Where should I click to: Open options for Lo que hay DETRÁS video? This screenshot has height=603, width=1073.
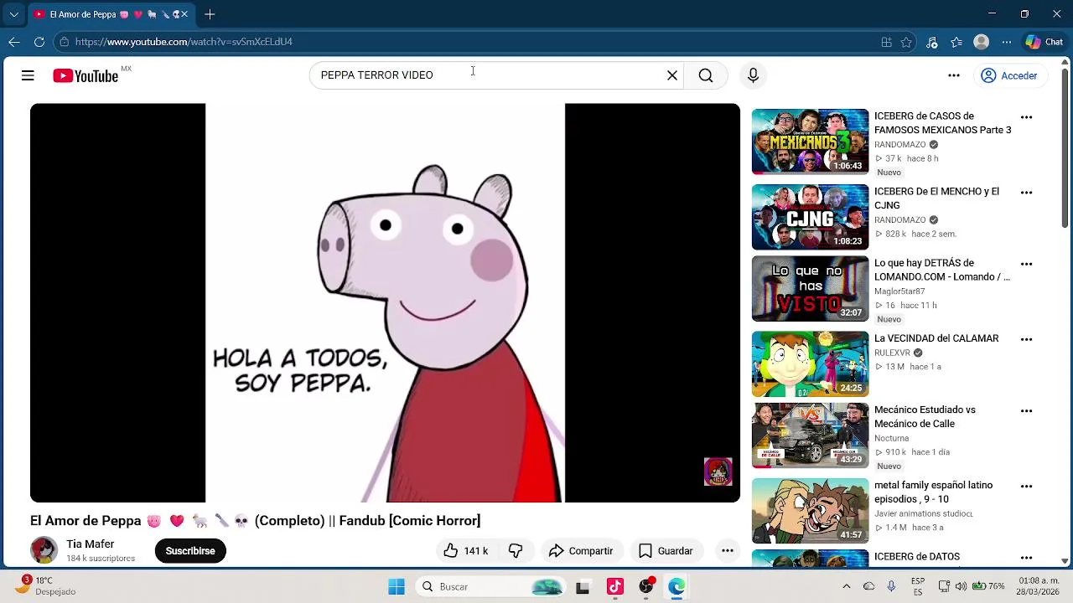1026,264
